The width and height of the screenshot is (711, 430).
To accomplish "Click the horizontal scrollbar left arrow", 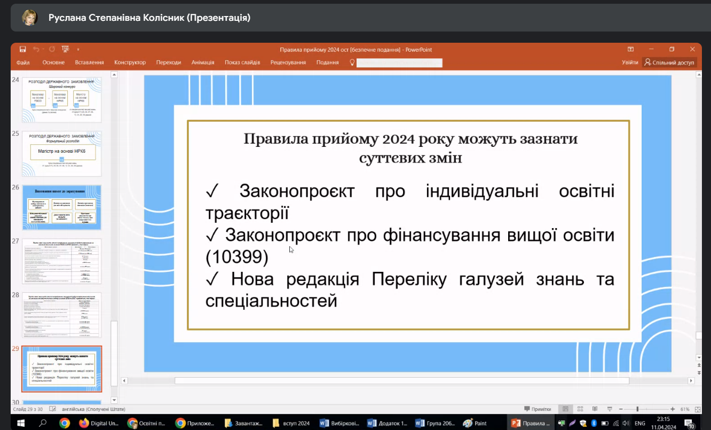I will click(125, 381).
